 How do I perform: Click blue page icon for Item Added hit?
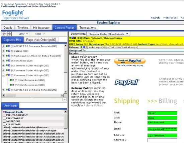[9, 60]
